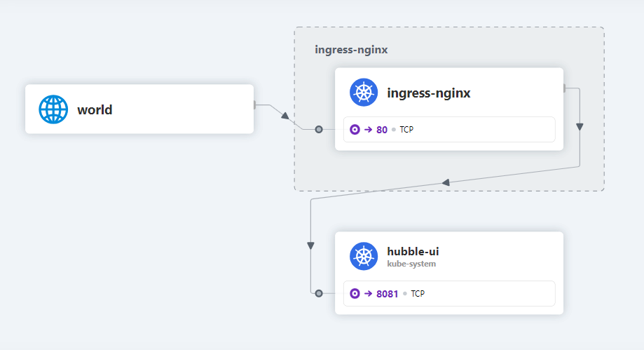This screenshot has height=350, width=644.
Task: Click the output handle on the world card's edge
Action: [x=254, y=105]
